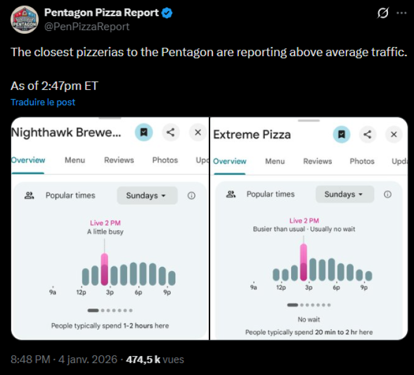Bookmark the Extreme Pizza listing
The height and width of the screenshot is (375, 414).
tap(341, 135)
